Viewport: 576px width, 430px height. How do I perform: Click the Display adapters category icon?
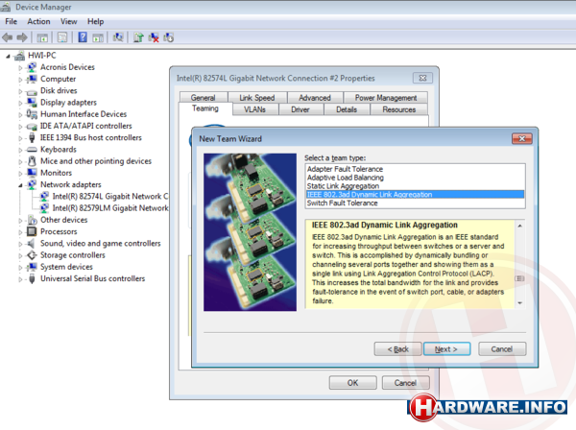pyautogui.click(x=32, y=103)
